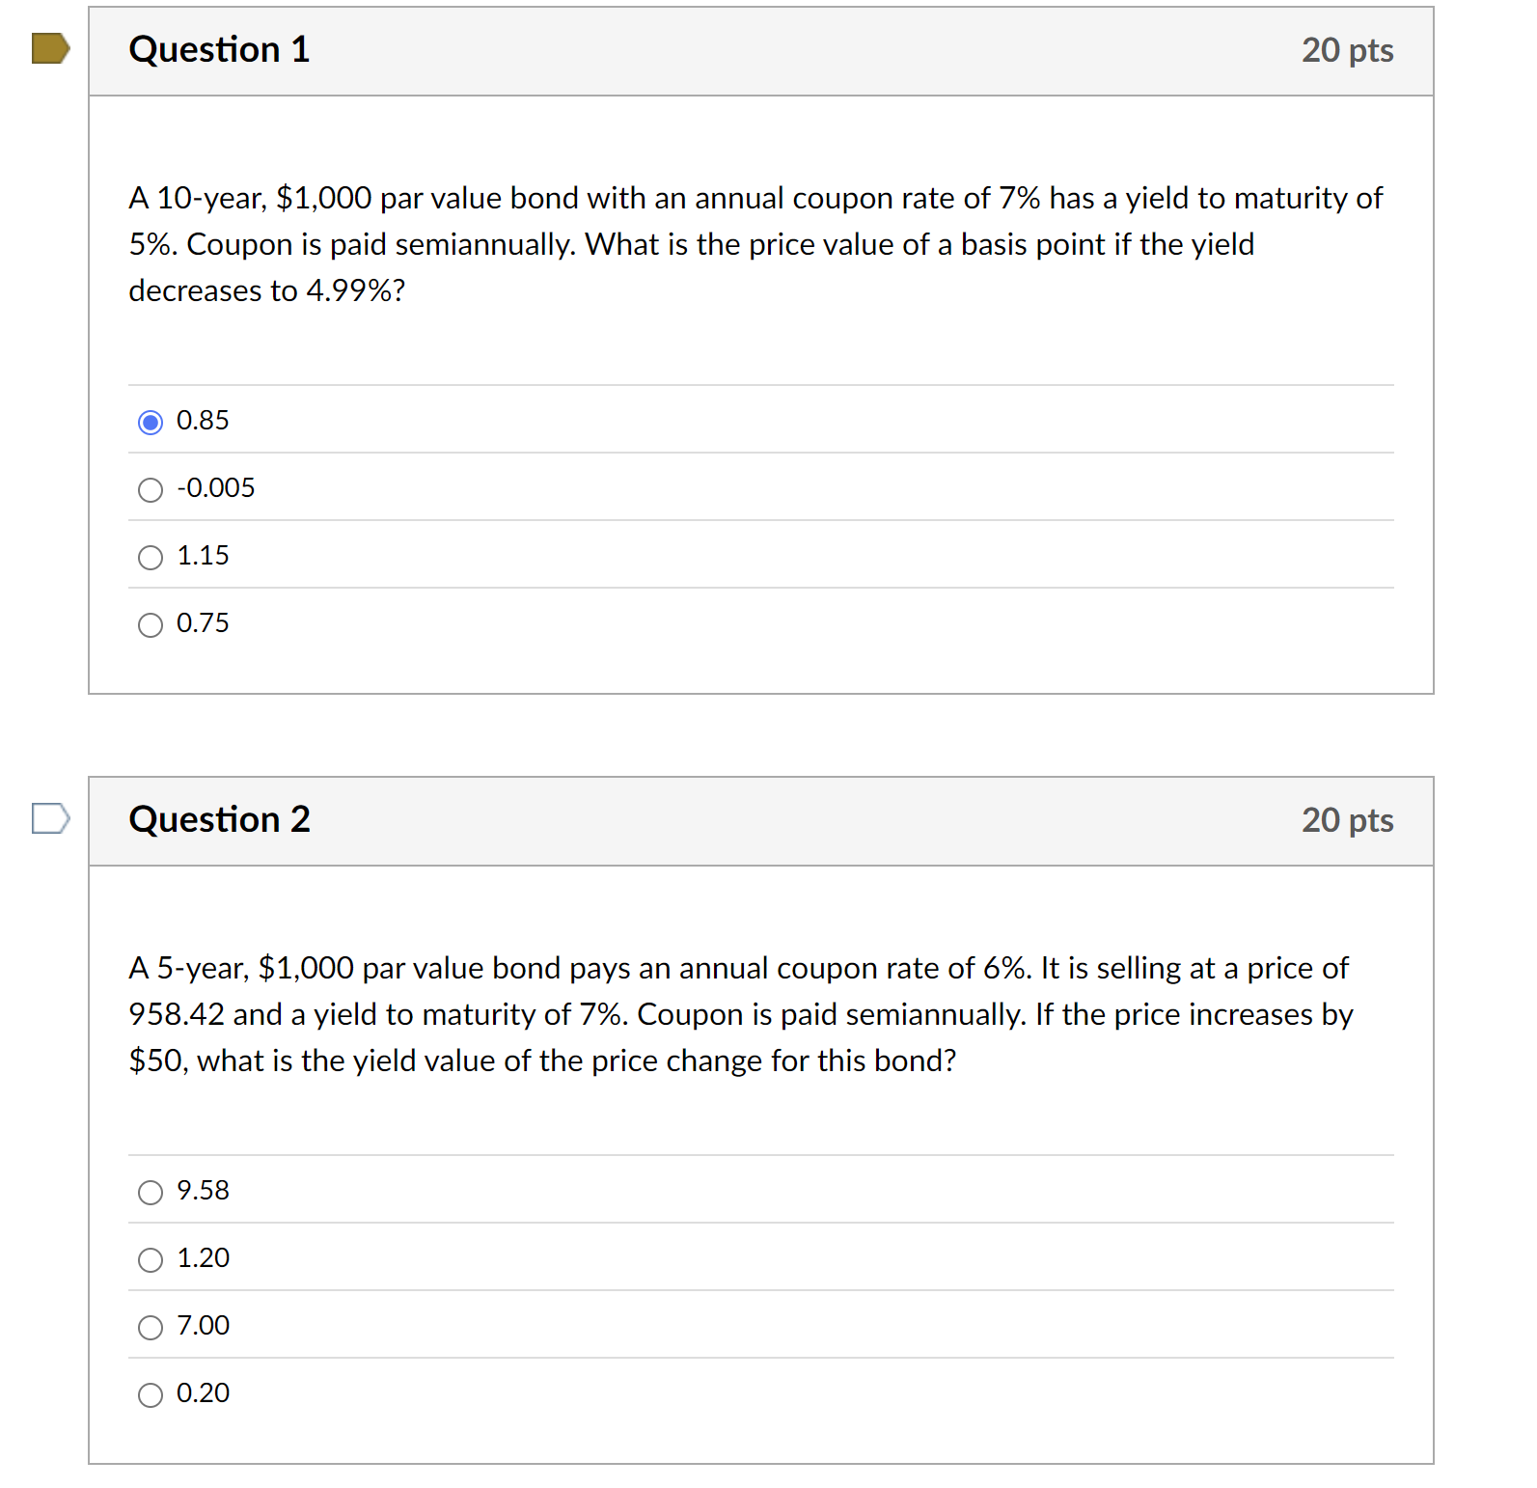Image resolution: width=1537 pixels, height=1488 pixels.
Task: Click the hollow flag icon near Question 2
Action: (49, 818)
